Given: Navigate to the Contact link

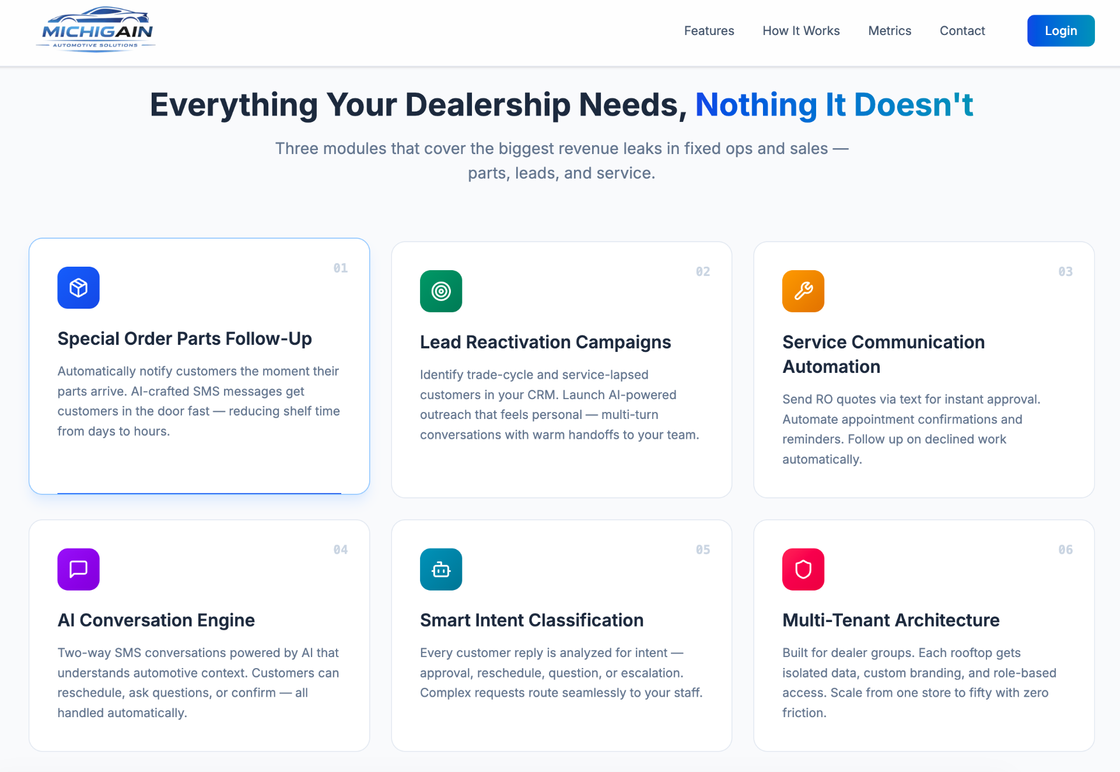Looking at the screenshot, I should coord(962,31).
